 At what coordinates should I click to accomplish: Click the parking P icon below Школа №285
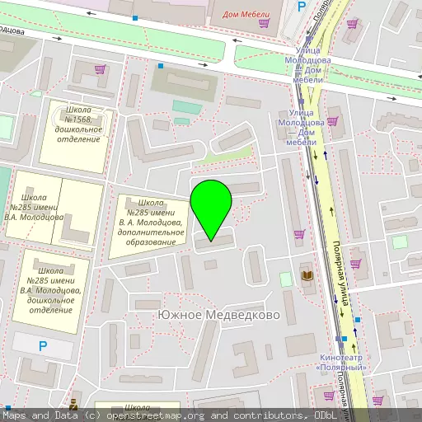[x=43, y=346]
